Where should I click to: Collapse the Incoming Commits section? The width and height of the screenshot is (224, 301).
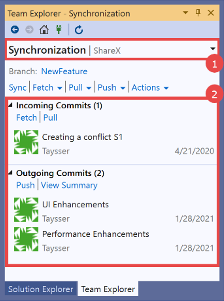pyautogui.click(x=10, y=105)
